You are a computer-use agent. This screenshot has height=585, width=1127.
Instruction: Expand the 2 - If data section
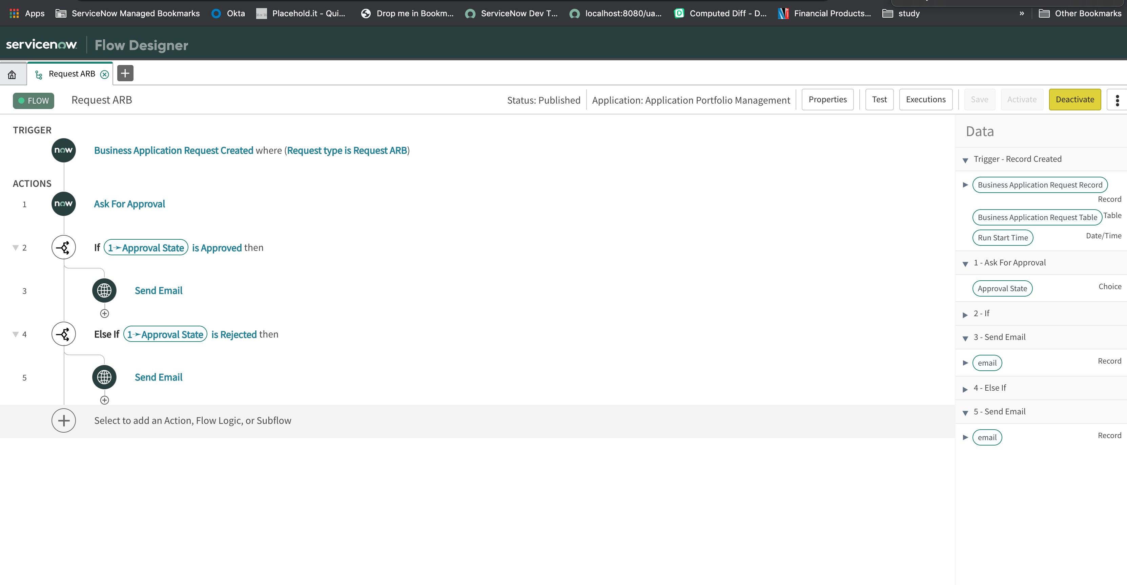[965, 315]
